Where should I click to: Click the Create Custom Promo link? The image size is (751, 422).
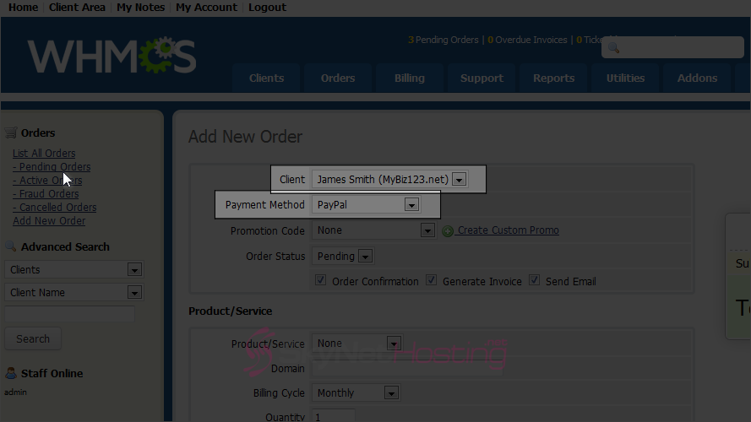(508, 230)
